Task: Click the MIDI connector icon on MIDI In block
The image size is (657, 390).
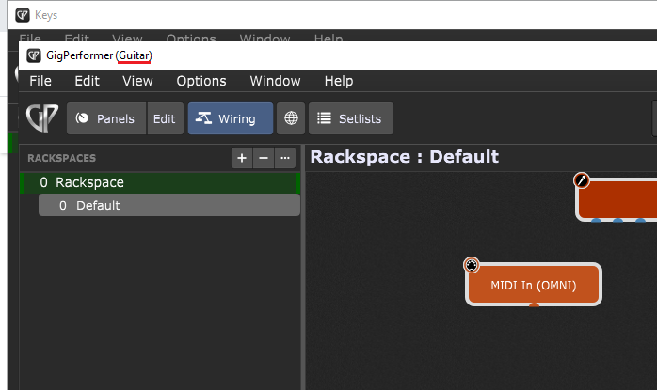Action: [x=472, y=265]
